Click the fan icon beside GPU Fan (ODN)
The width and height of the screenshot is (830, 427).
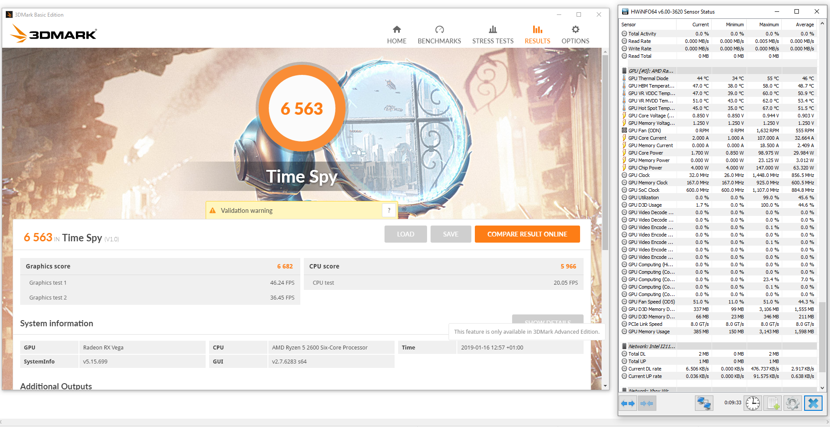624,131
